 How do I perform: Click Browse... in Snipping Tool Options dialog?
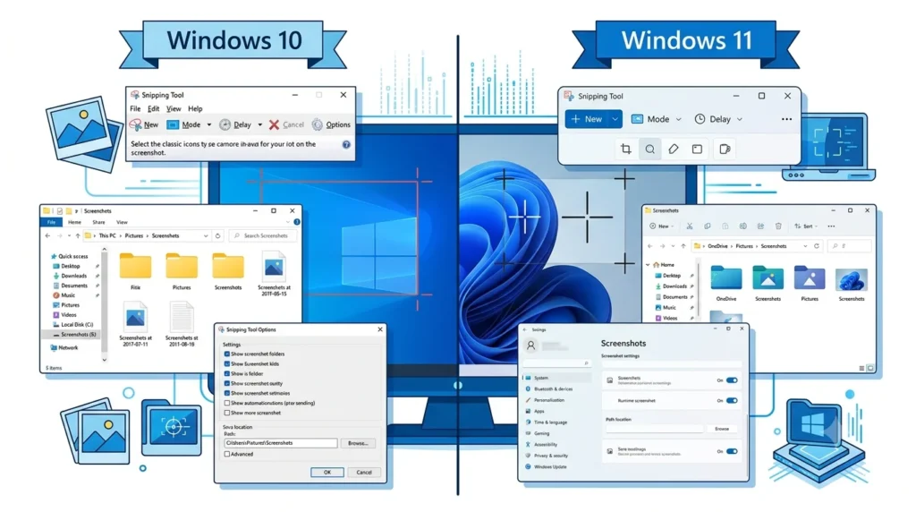[358, 443]
